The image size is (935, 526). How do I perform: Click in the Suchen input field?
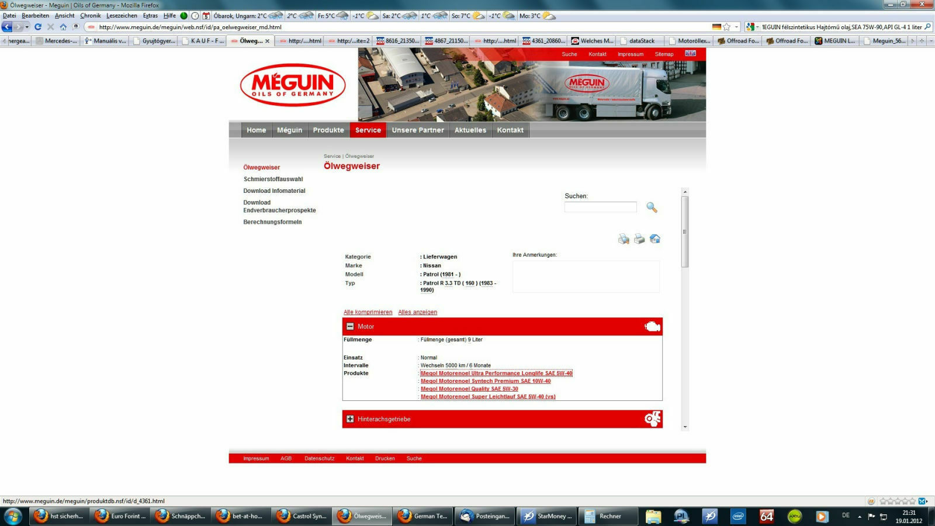[x=600, y=207]
